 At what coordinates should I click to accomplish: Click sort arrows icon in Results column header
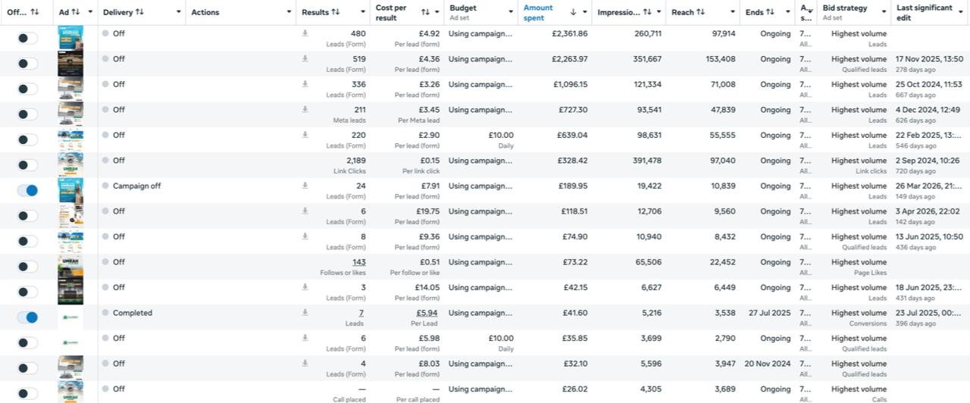(336, 12)
